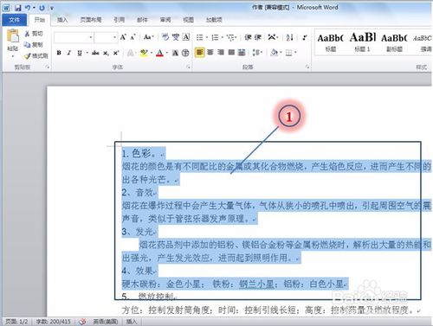Click the 复制 (Copy) button
This screenshot has width=433, height=326.
34,44
